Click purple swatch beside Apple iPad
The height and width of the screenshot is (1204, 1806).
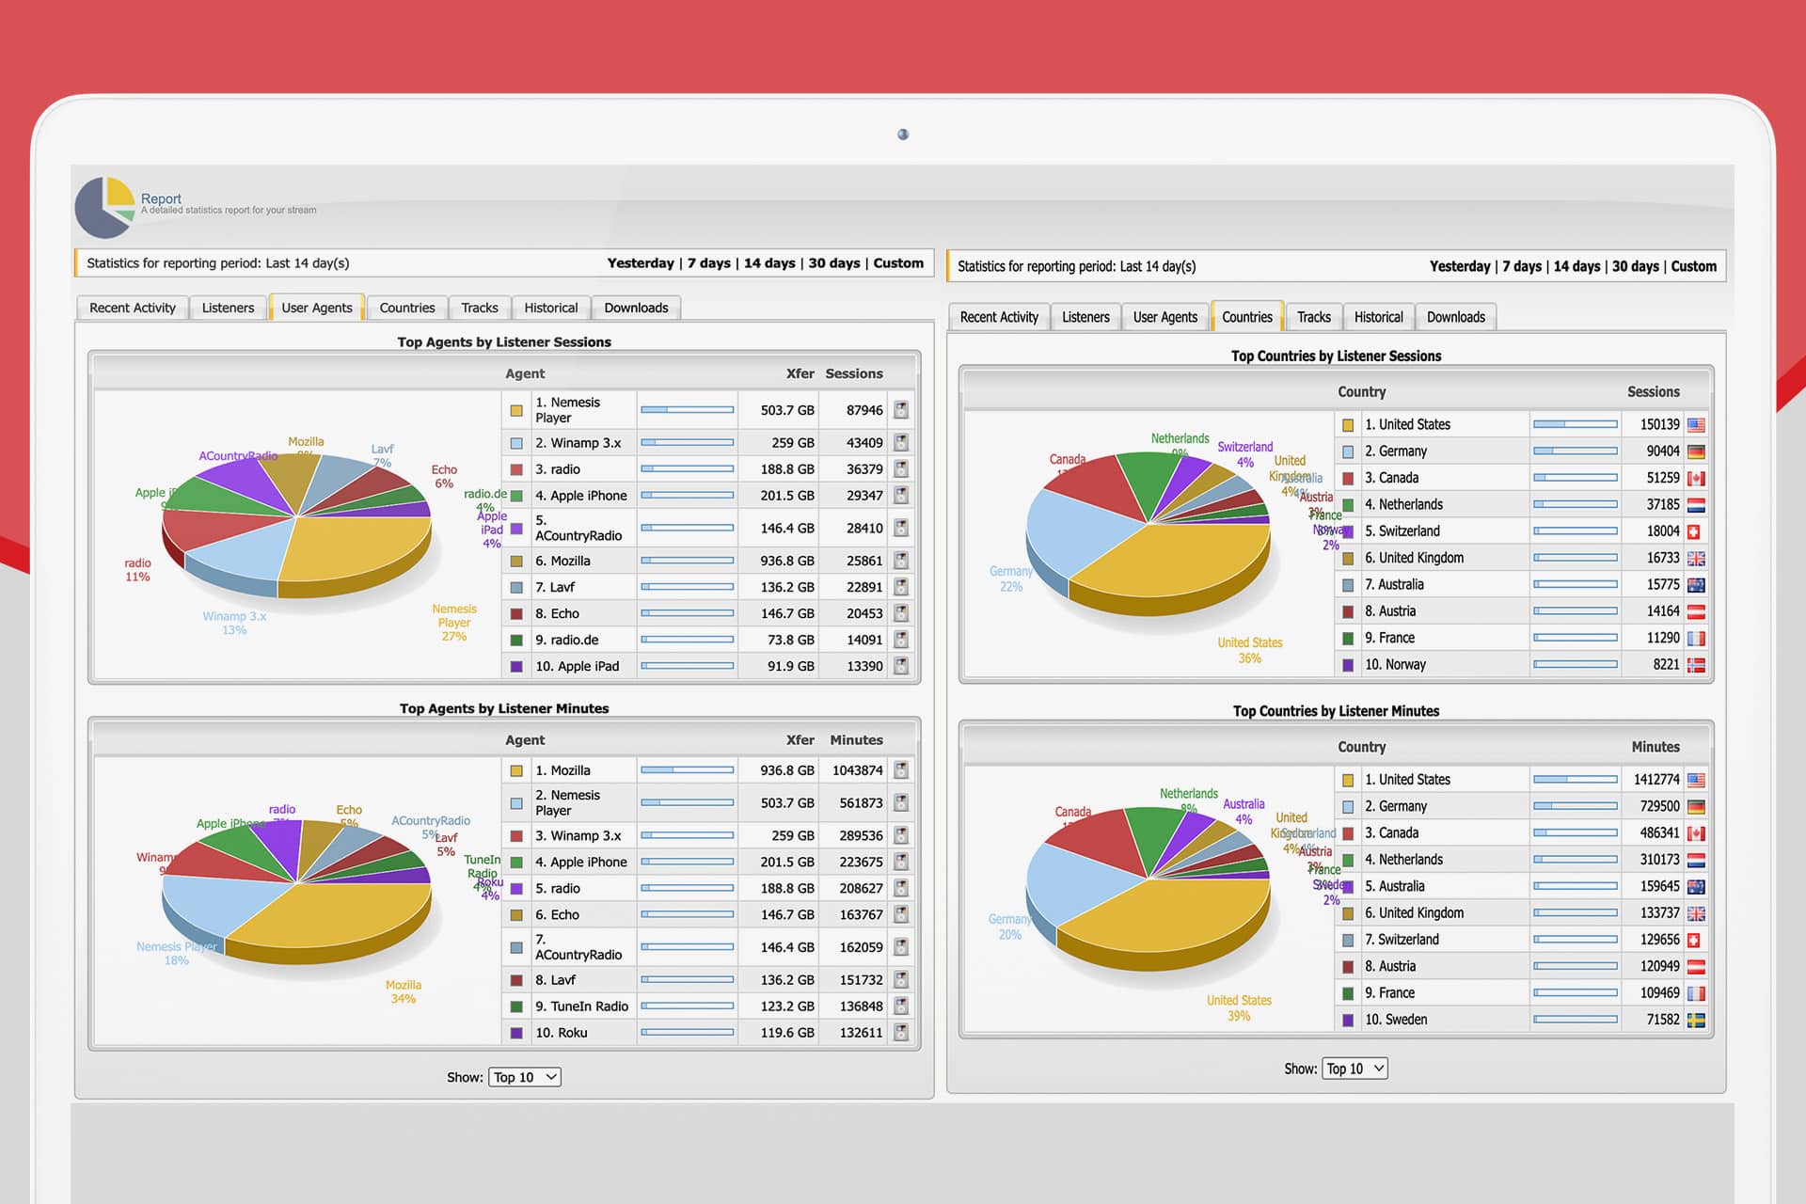pyautogui.click(x=516, y=667)
